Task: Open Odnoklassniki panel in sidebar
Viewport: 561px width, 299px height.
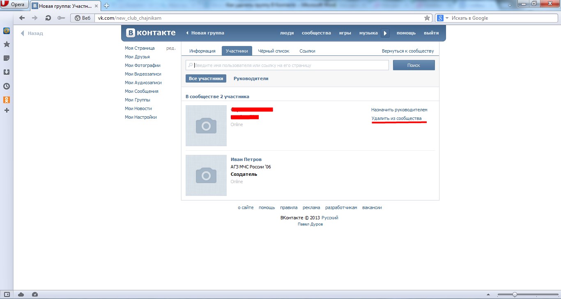Action: coord(7,99)
